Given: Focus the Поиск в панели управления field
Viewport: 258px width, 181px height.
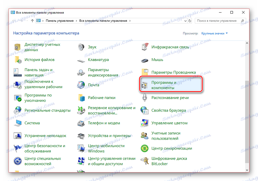Looking at the screenshot, I should click(x=221, y=21).
